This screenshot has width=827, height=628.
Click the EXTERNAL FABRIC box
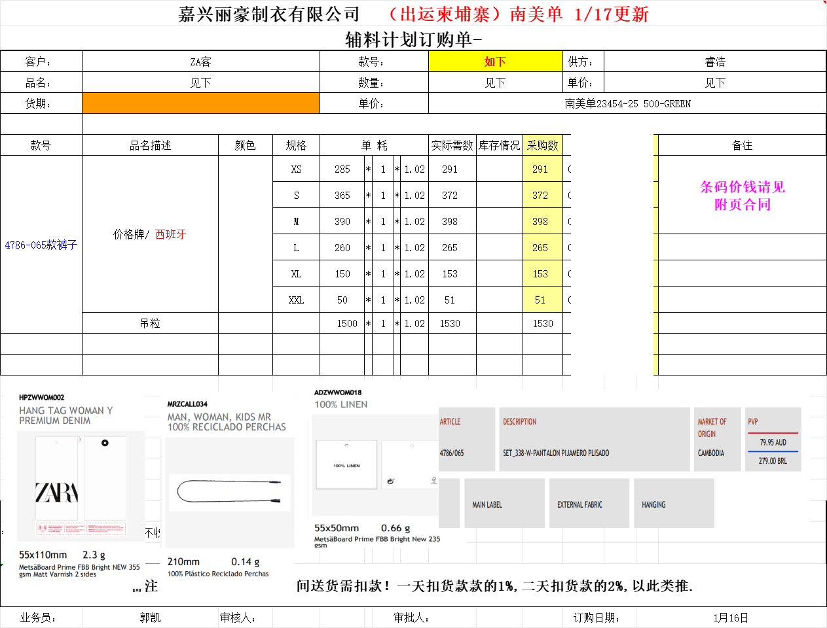(x=589, y=503)
